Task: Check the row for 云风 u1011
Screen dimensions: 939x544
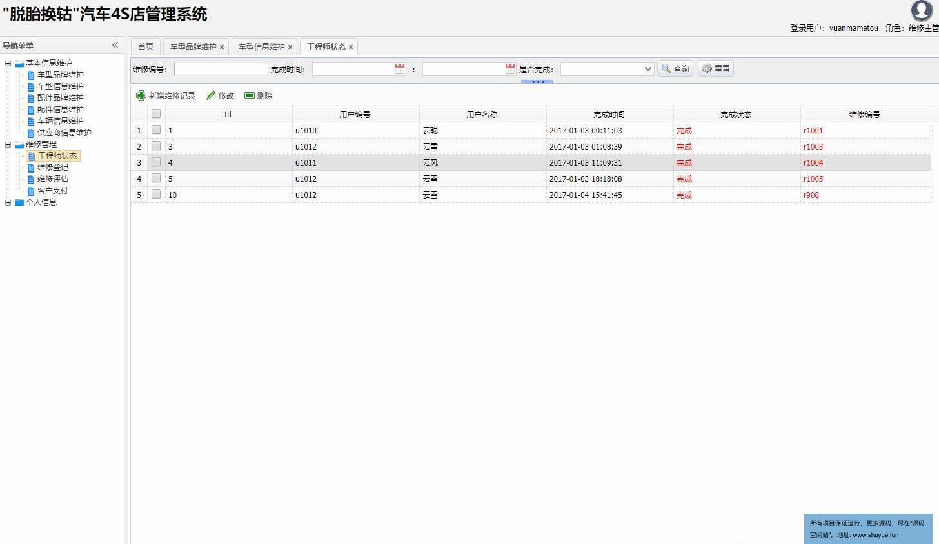Action: click(156, 162)
